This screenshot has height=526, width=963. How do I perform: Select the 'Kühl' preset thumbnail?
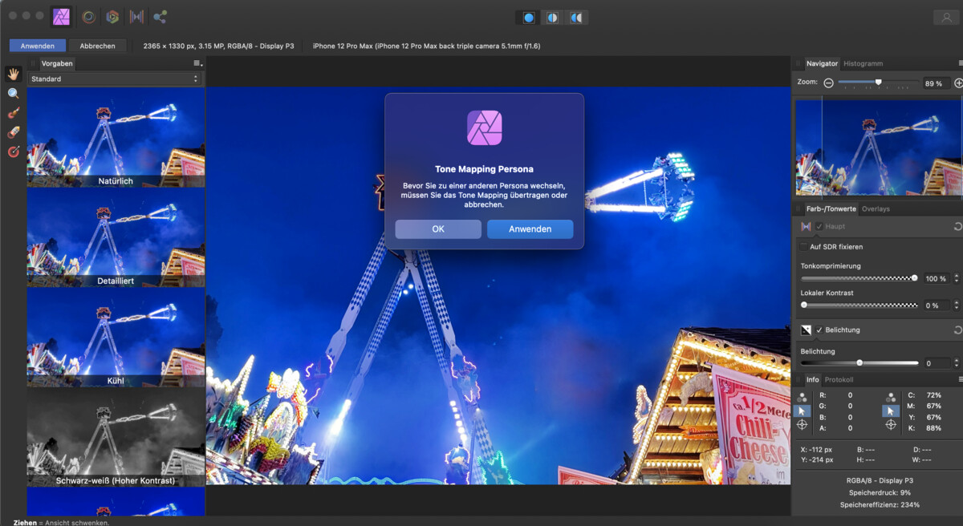click(x=115, y=337)
